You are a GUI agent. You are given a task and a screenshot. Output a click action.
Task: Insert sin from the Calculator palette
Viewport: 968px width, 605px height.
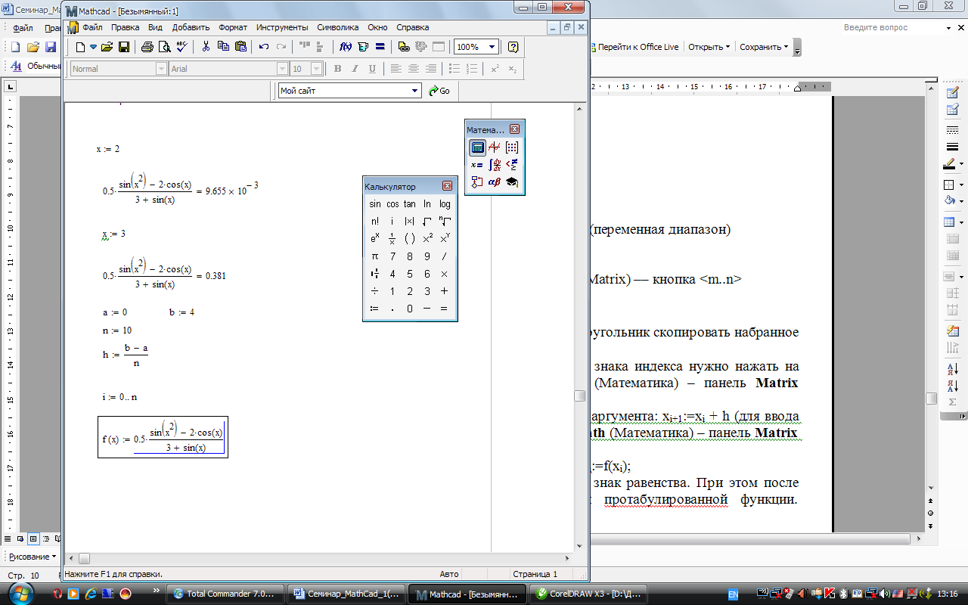374,204
